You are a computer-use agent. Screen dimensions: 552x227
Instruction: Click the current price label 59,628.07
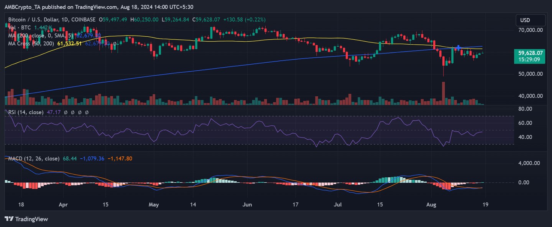coord(530,53)
